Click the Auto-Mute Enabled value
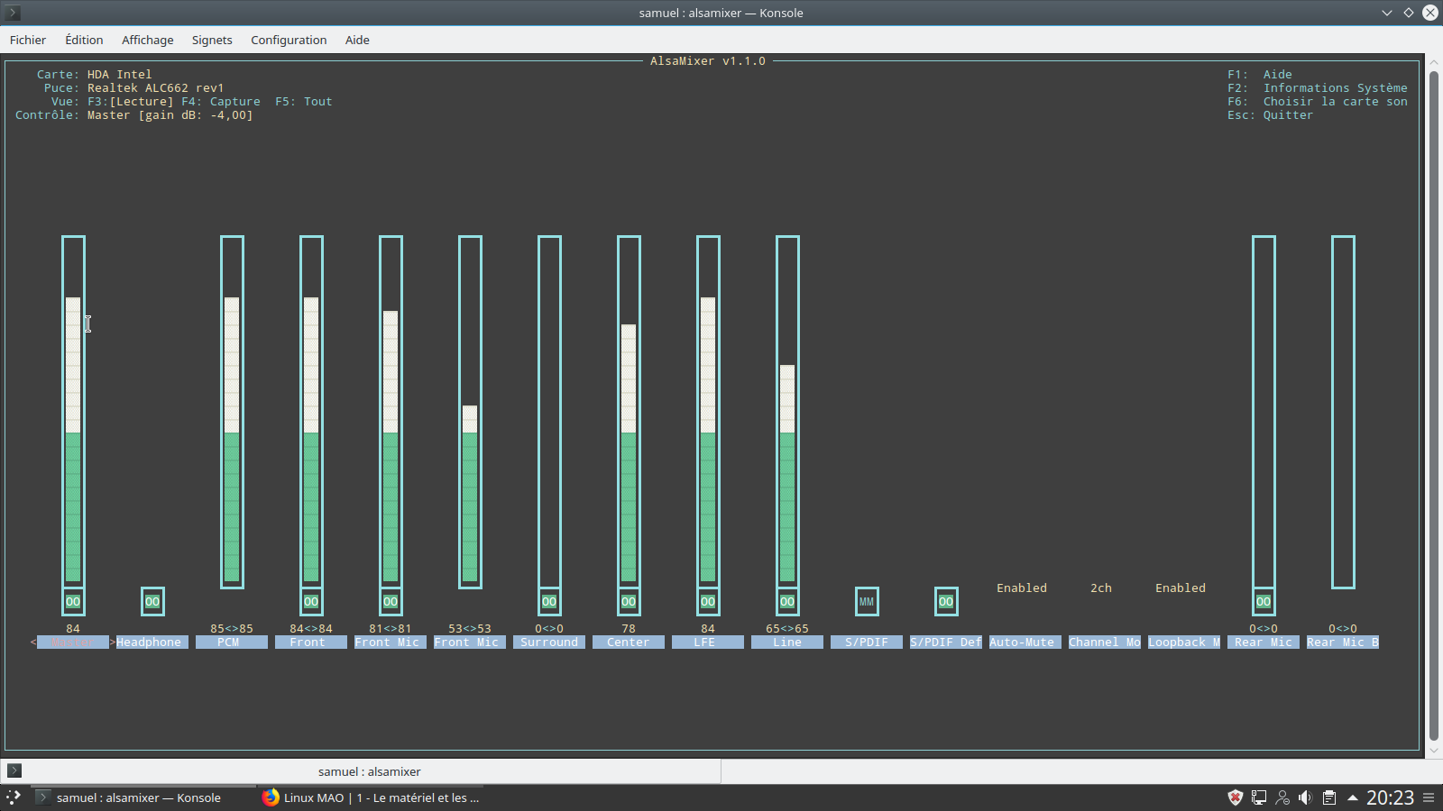 [1022, 588]
